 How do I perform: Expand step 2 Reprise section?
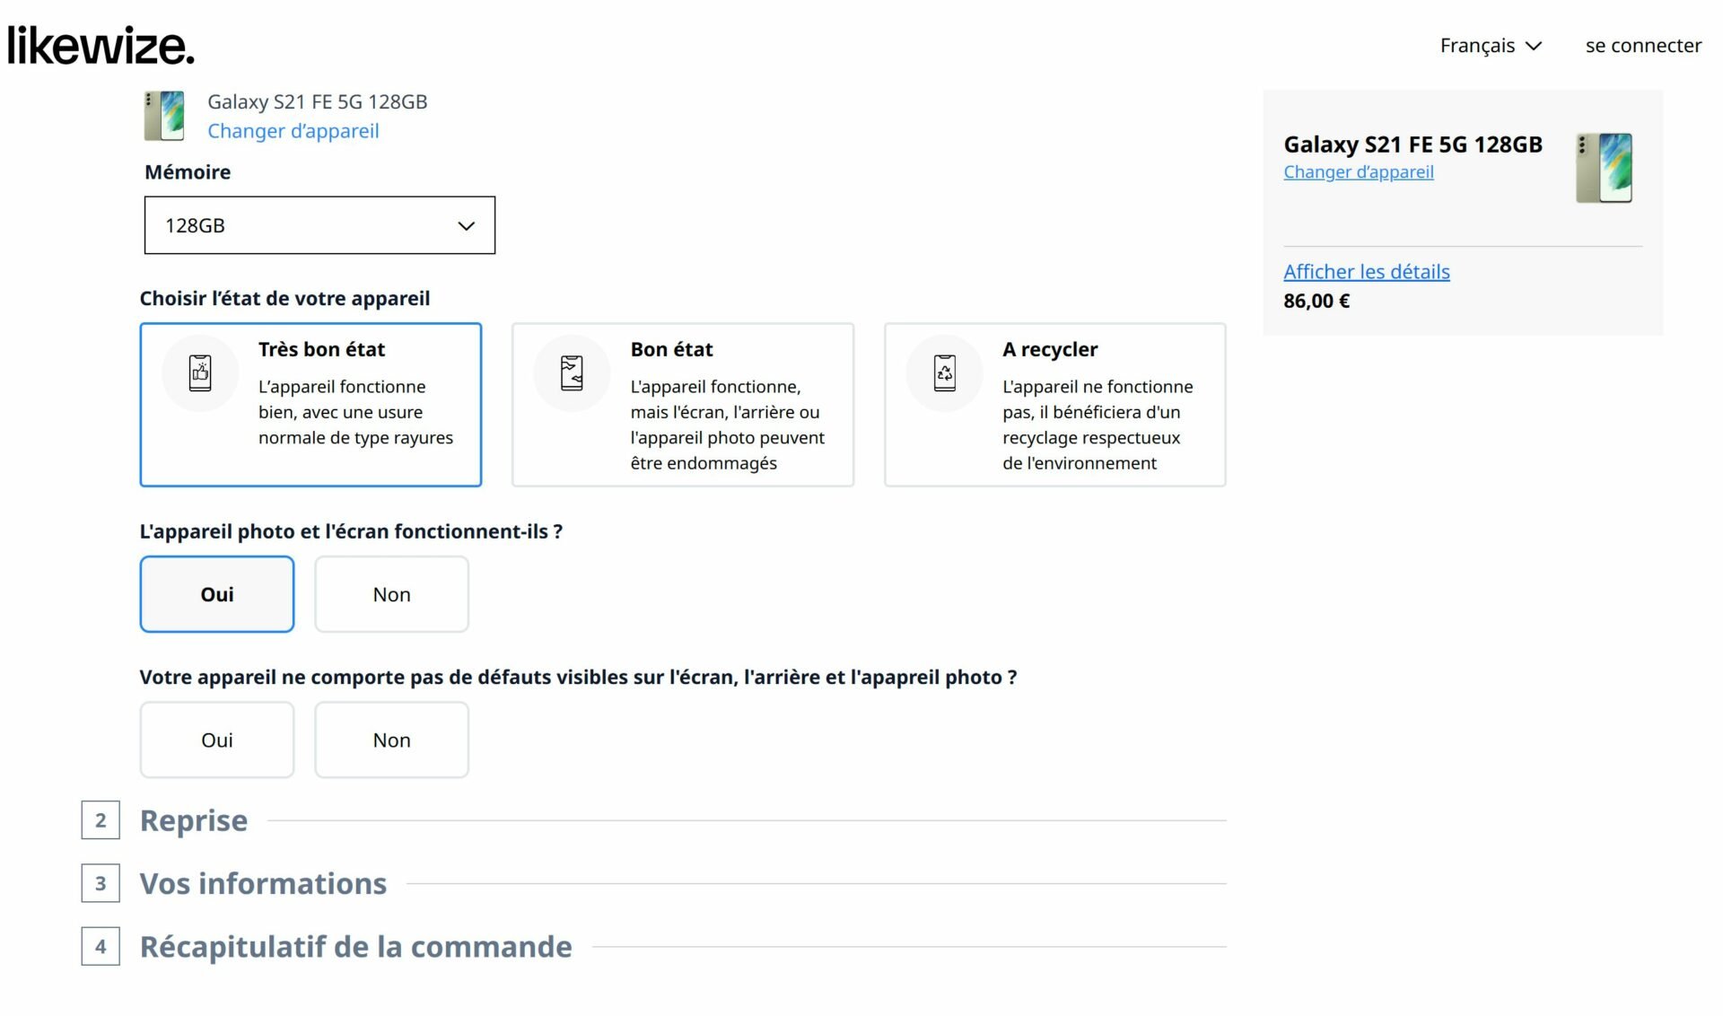pos(194,820)
